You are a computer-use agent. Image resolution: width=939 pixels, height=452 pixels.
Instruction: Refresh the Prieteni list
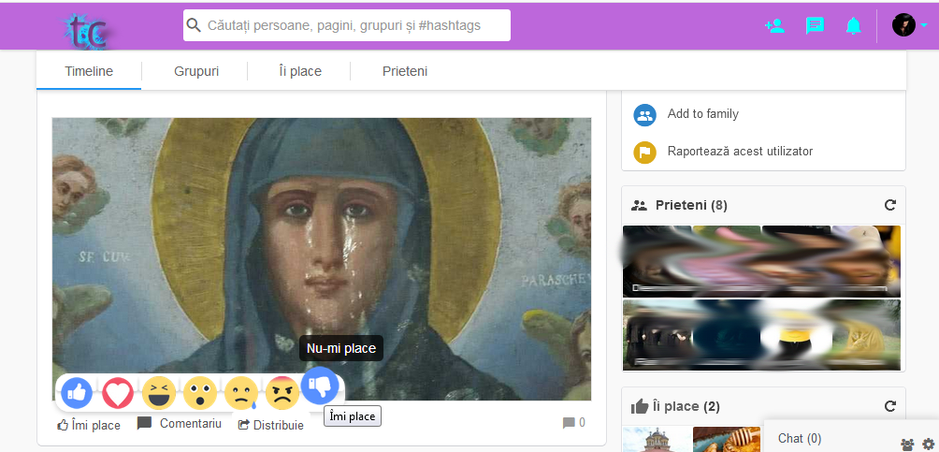pyautogui.click(x=889, y=205)
